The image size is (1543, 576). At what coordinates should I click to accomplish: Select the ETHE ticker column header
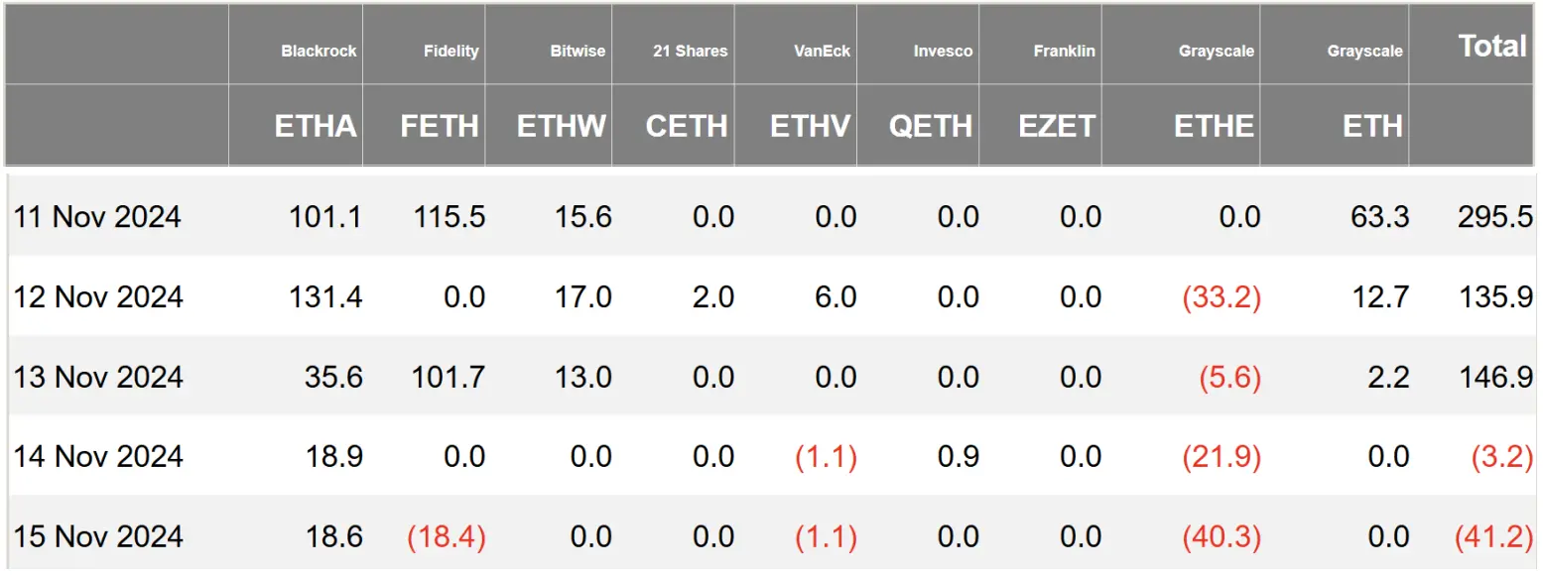point(1214,126)
